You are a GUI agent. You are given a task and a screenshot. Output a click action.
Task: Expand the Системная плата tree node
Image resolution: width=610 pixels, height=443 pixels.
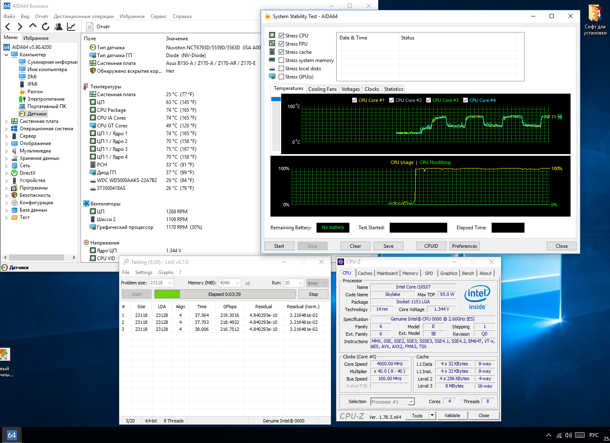click(7, 121)
